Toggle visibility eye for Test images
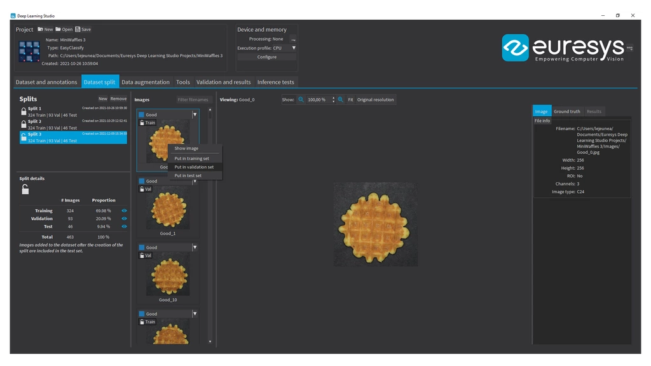Viewport: 651px width, 366px height. click(x=124, y=226)
